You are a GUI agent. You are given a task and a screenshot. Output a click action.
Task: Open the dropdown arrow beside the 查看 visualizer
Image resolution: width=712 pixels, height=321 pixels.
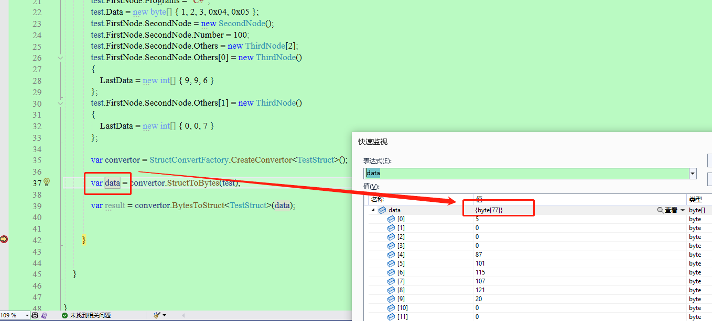(683, 210)
